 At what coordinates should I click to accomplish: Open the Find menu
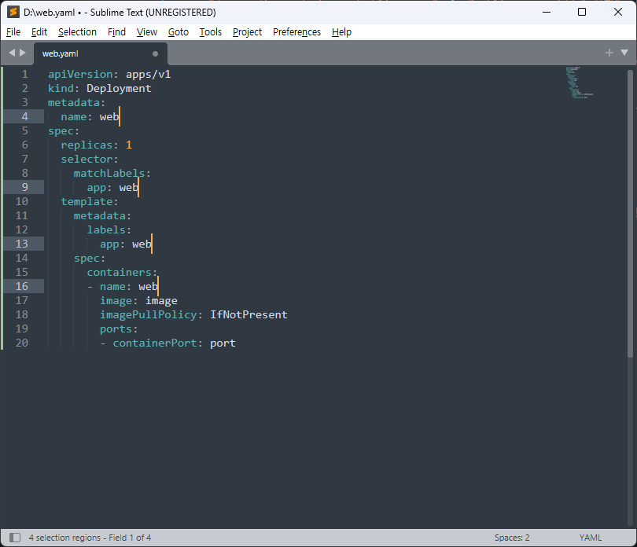pyautogui.click(x=116, y=31)
